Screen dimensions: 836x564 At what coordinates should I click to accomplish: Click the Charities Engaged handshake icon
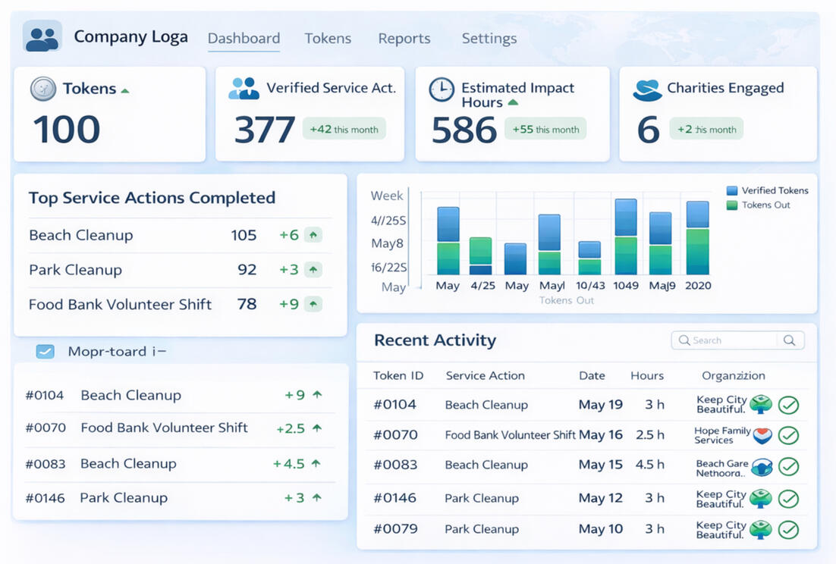[647, 90]
